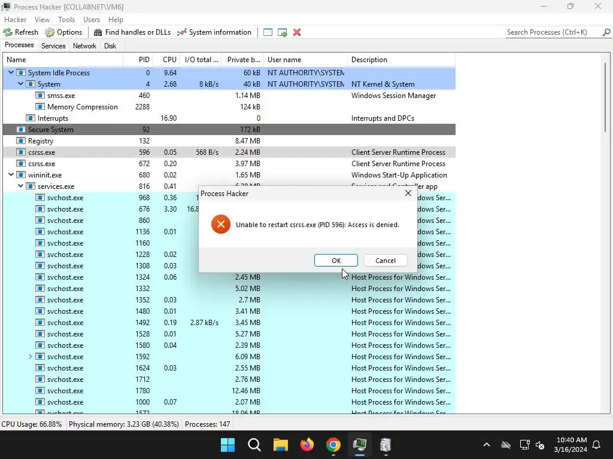Click the Search Processes input field
The height and width of the screenshot is (459, 613).
(553, 32)
